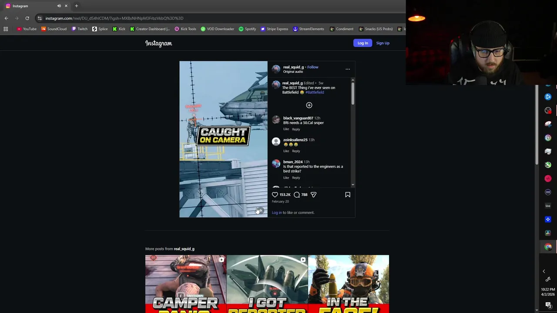557x313 pixels.
Task: Open the Twitch bookmark
Action: (x=80, y=29)
